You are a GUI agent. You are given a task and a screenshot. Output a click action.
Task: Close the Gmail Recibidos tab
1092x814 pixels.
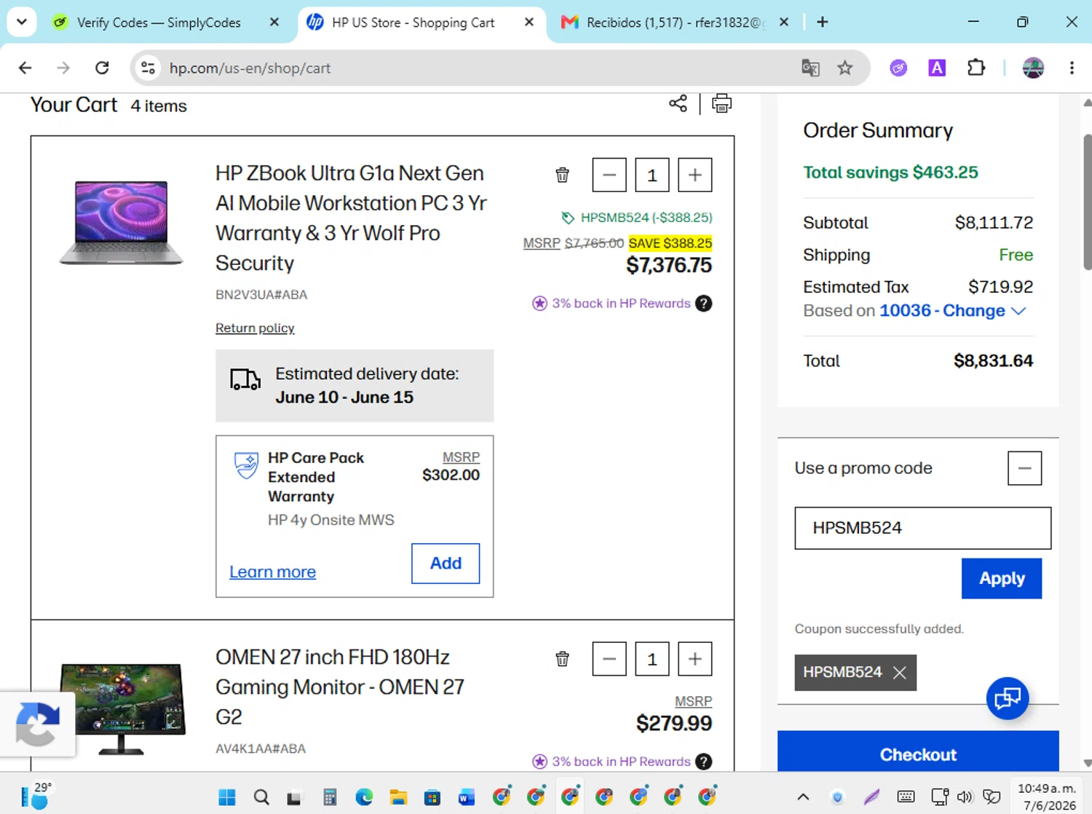(784, 23)
